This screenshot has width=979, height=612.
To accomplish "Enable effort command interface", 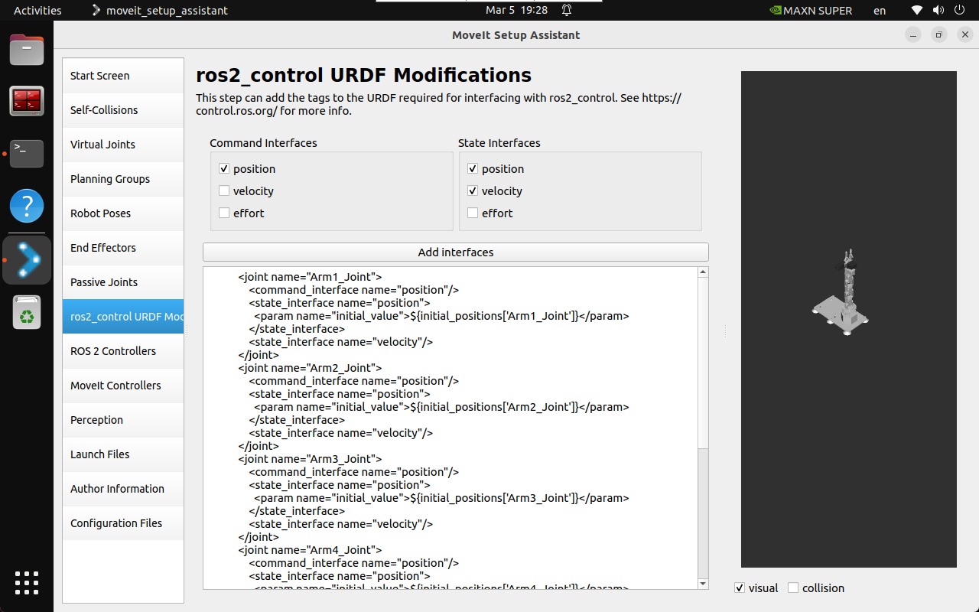I will point(224,213).
